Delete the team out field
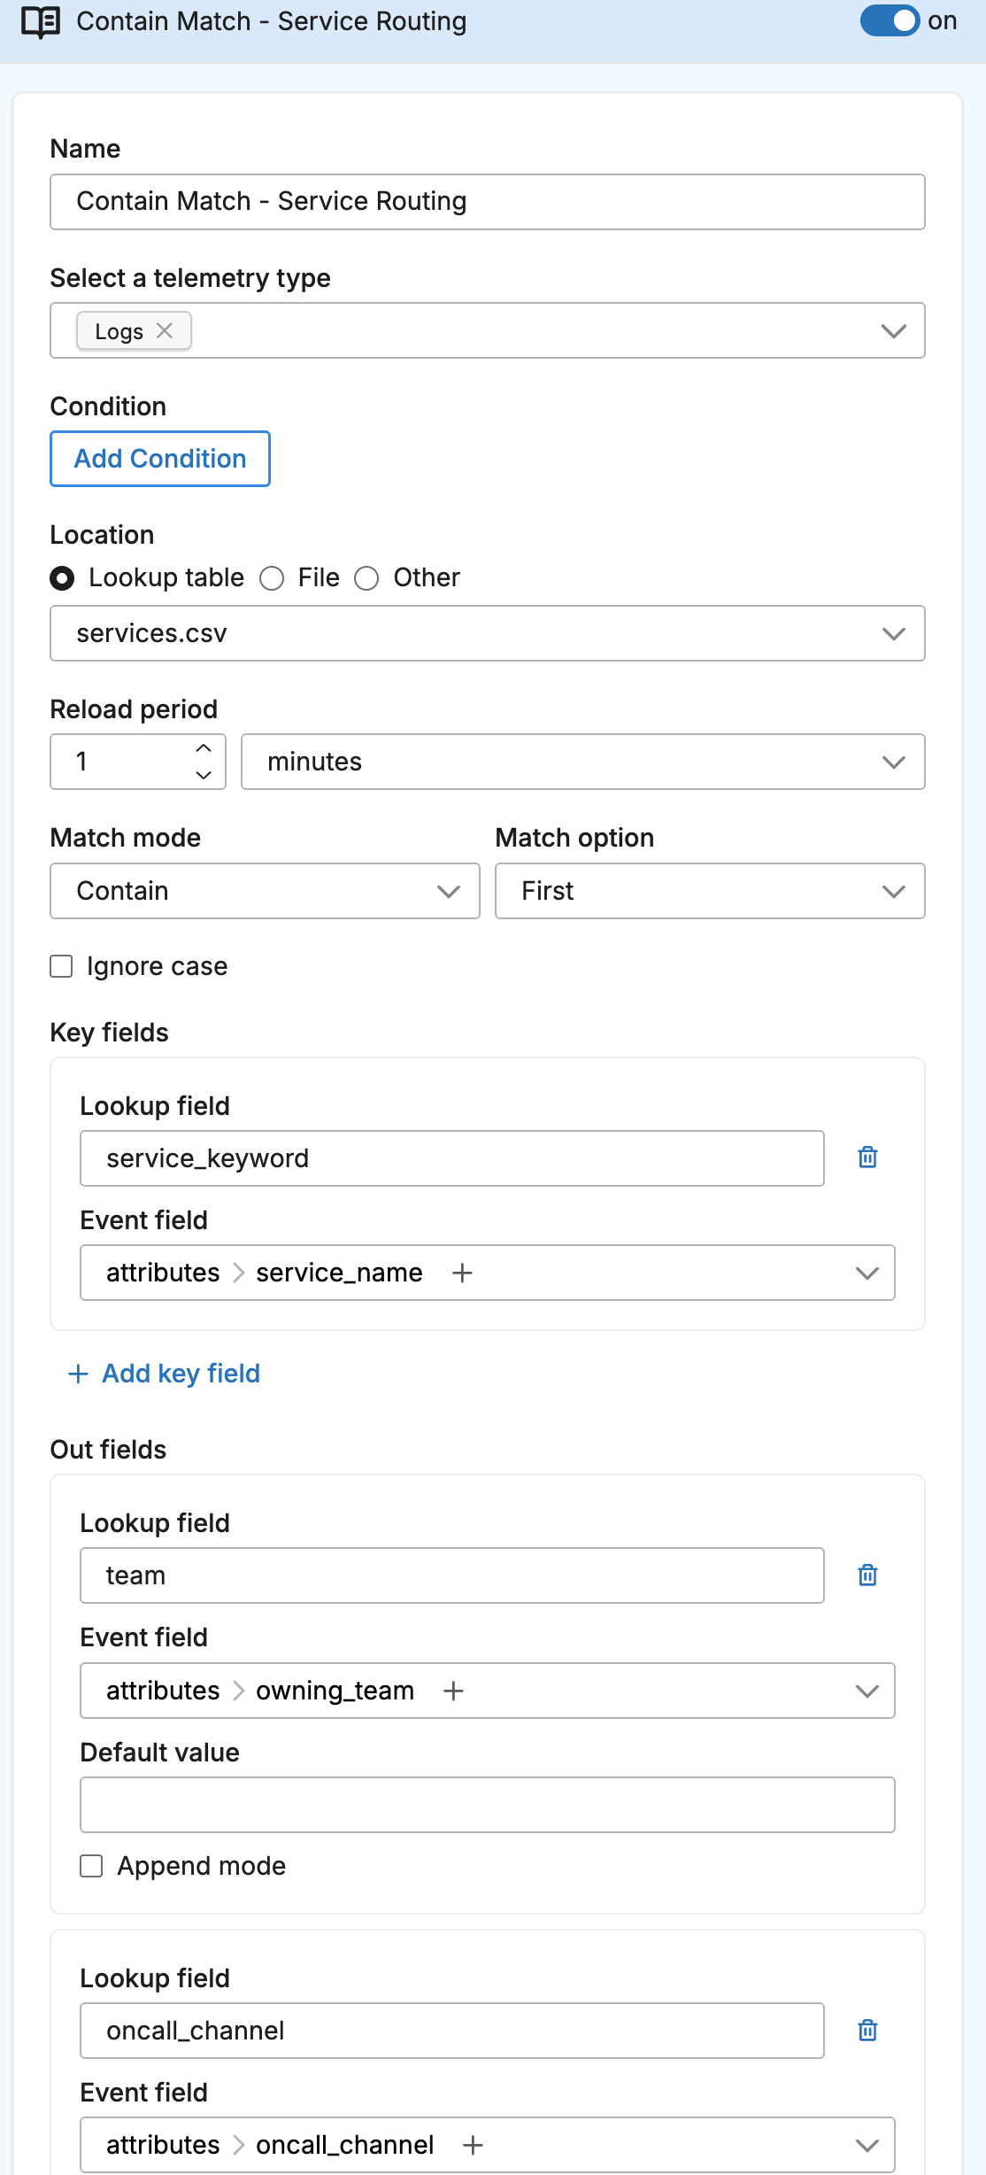 click(867, 1575)
